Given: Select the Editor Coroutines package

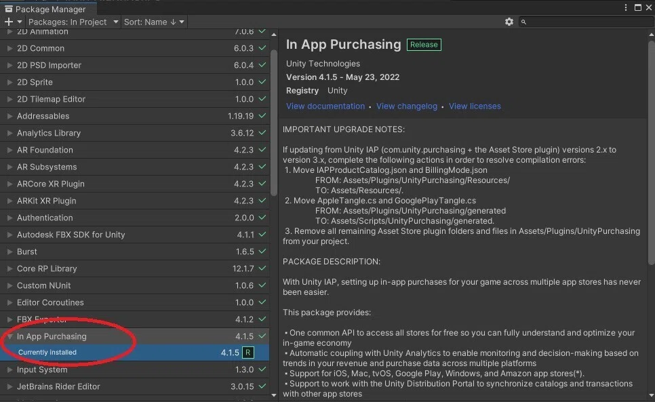Looking at the screenshot, I should pos(134,302).
